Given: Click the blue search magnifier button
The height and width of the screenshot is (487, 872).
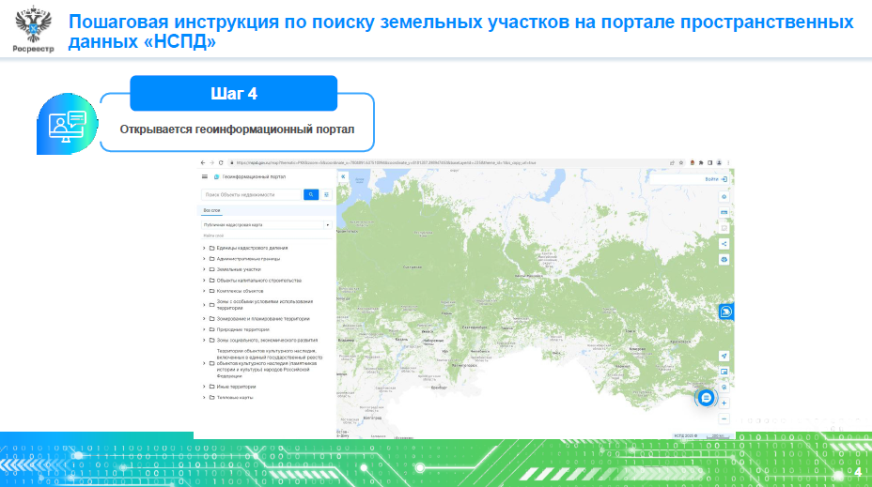Looking at the screenshot, I should click(x=311, y=194).
